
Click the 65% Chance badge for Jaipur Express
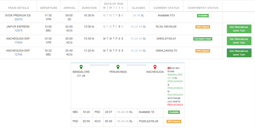pyautogui.click(x=203, y=27)
